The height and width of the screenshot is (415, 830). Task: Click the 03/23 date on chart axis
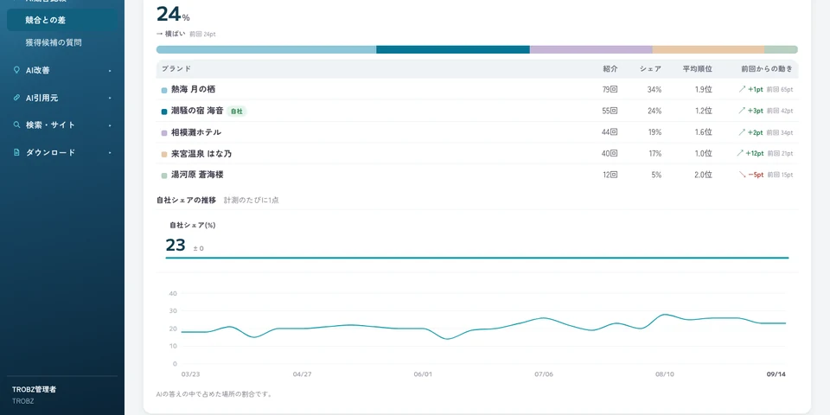pos(190,374)
